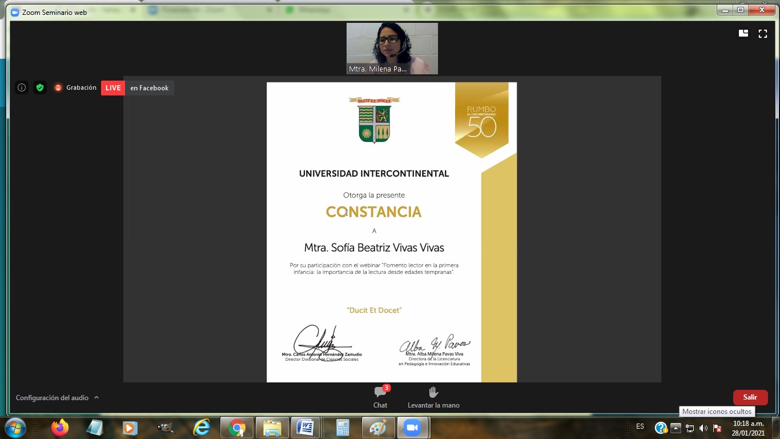Click the Otorga la presente text
The image size is (780, 439).
374,195
